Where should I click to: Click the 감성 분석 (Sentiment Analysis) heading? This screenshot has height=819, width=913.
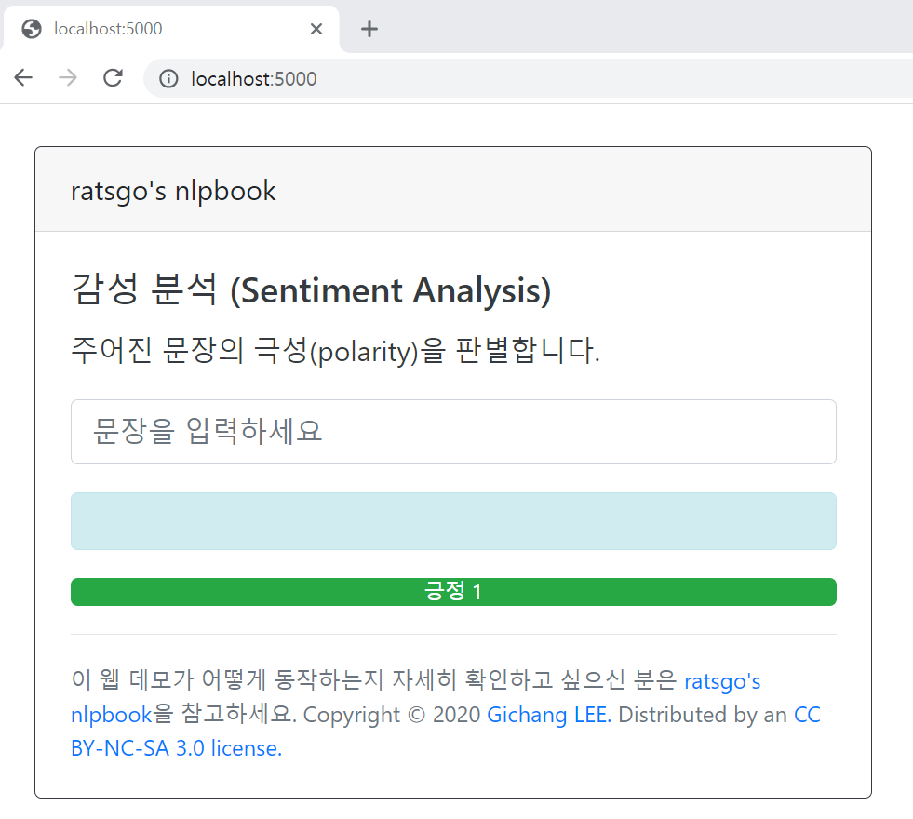[311, 290]
